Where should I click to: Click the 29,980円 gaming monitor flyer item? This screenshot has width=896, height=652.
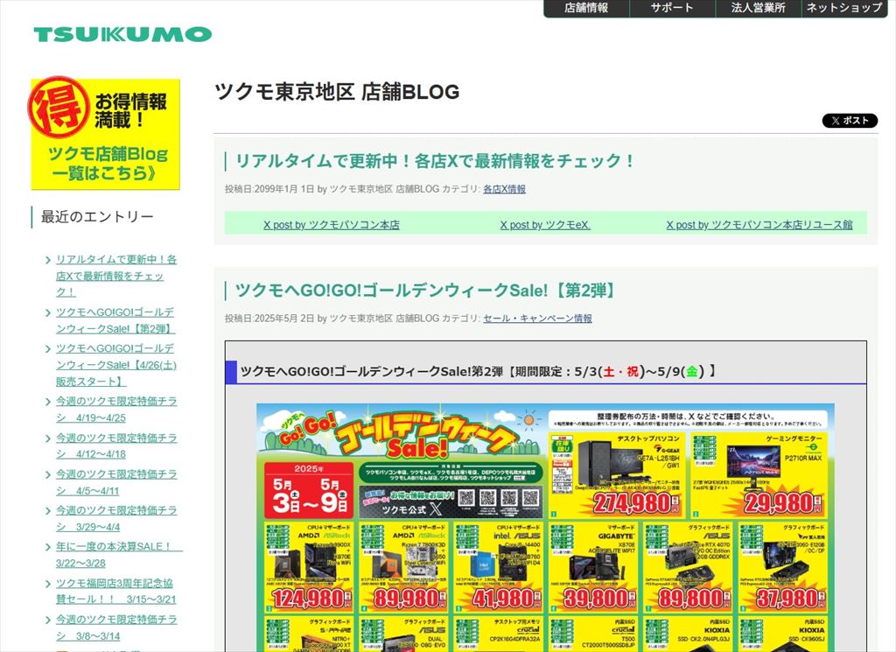click(759, 475)
